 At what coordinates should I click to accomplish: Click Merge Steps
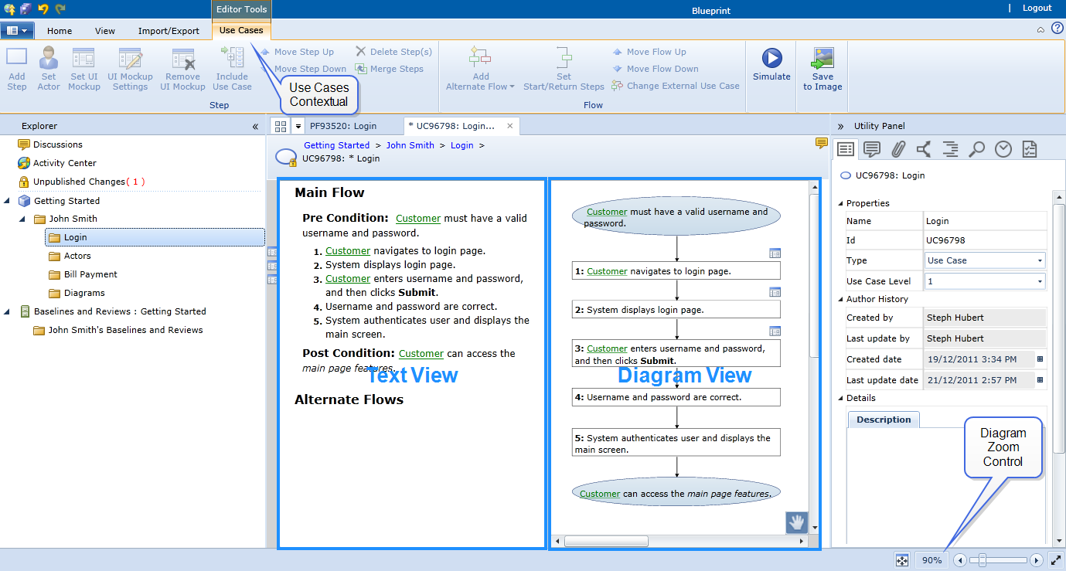pyautogui.click(x=390, y=69)
